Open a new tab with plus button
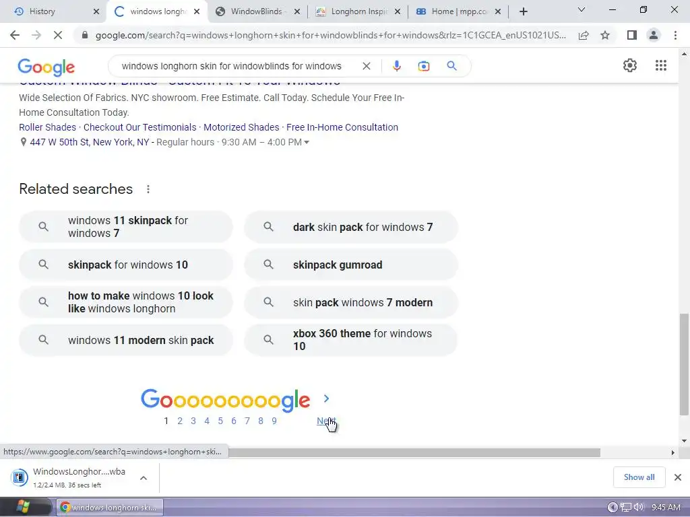The height and width of the screenshot is (517, 690). pyautogui.click(x=523, y=11)
